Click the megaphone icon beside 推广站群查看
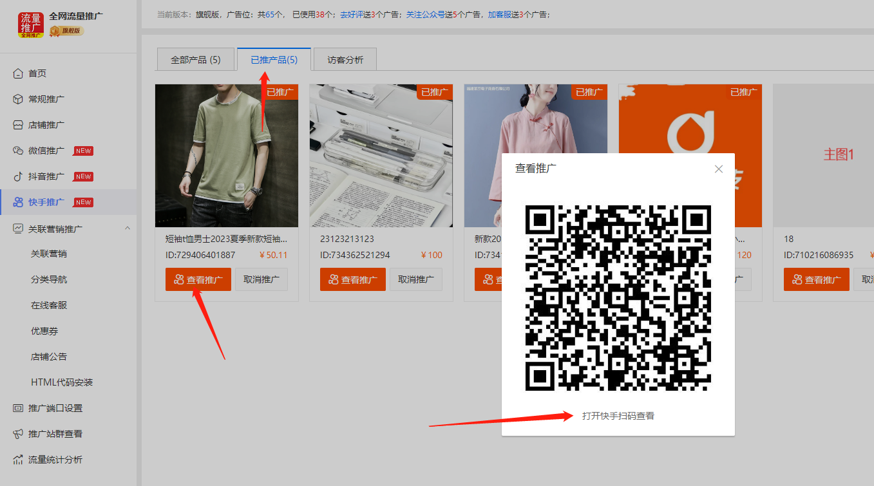874x486 pixels. pyautogui.click(x=18, y=434)
